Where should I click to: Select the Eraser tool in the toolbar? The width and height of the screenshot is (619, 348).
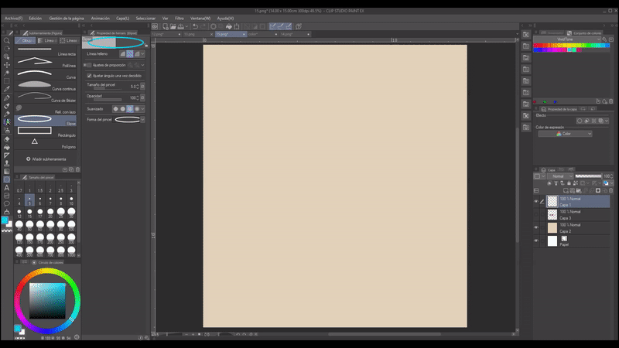pyautogui.click(x=7, y=138)
